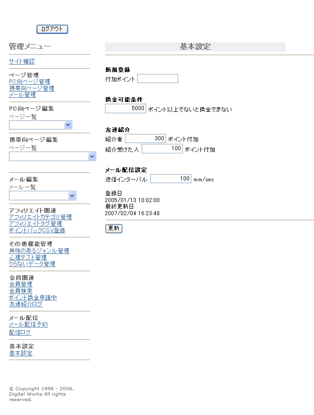Screen dimensions: 314x415
Task: Open 友達紹介ログ link
Action: click(x=26, y=304)
